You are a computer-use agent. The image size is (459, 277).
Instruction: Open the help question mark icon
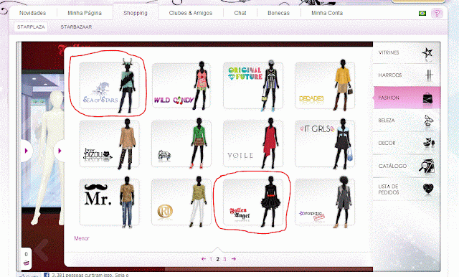tap(437, 13)
